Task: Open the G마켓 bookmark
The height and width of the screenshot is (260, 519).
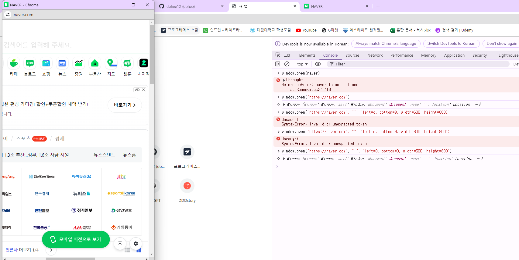Action: point(330,30)
